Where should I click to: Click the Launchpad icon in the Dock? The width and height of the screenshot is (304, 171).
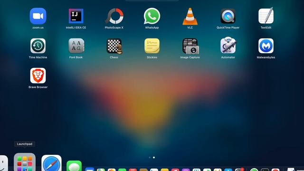pyautogui.click(x=25, y=162)
